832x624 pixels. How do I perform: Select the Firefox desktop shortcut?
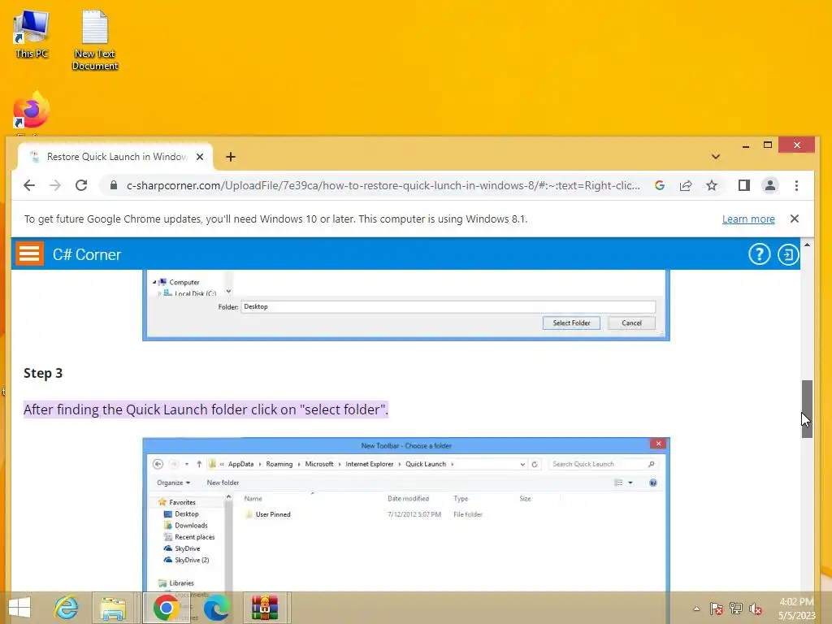[32, 110]
